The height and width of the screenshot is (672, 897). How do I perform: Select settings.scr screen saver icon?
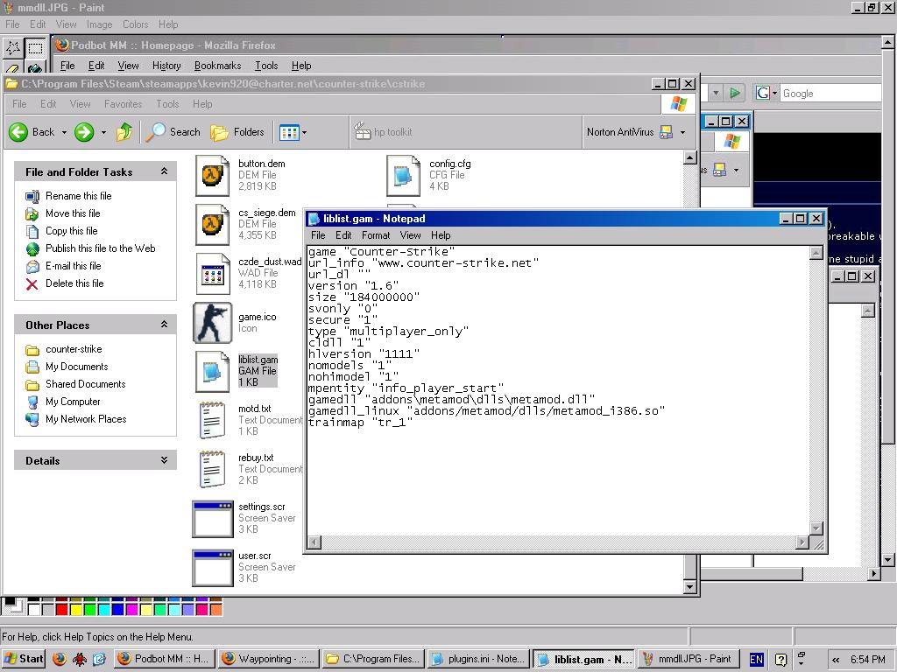[212, 519]
